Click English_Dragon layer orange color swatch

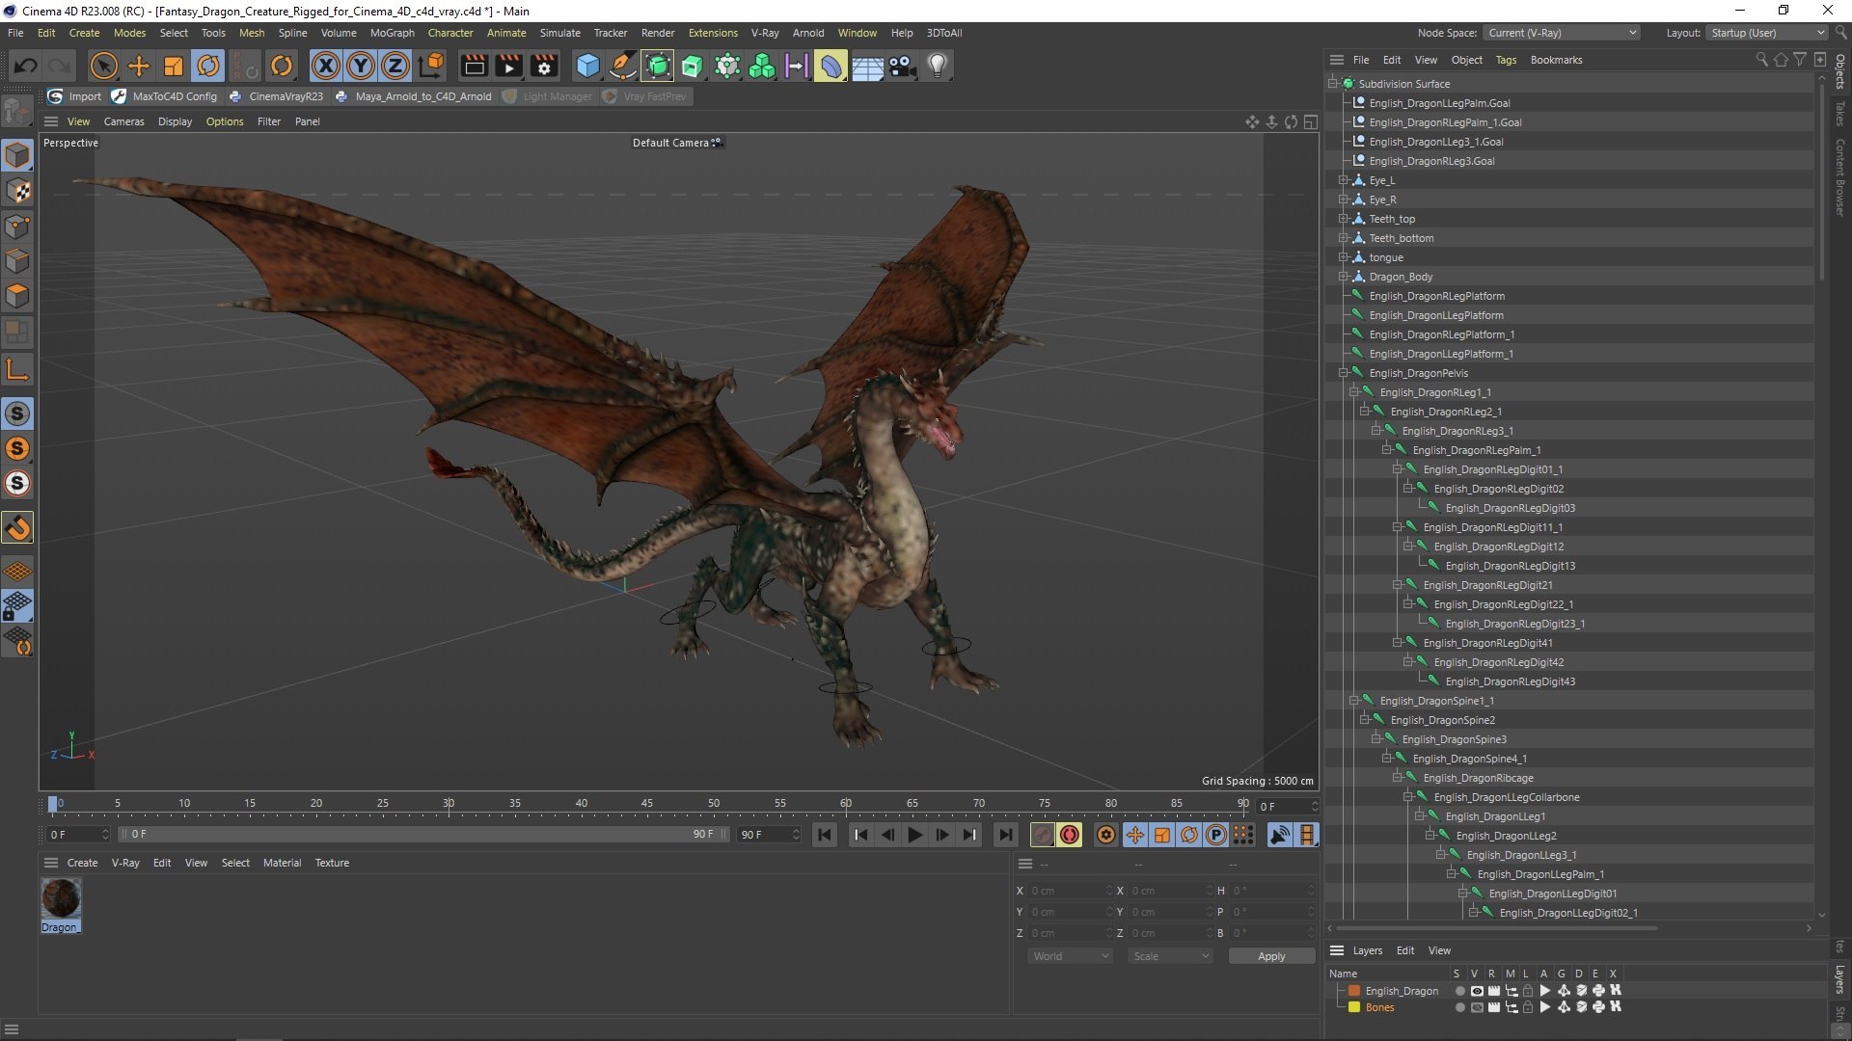tap(1354, 991)
